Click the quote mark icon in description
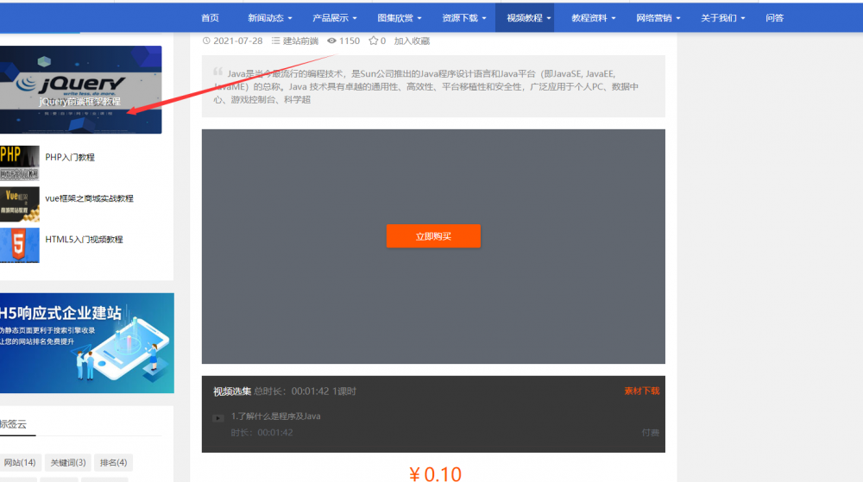The image size is (863, 482). 218,72
